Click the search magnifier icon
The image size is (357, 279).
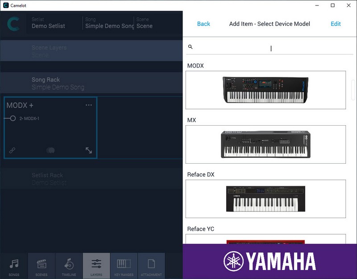coord(191,47)
